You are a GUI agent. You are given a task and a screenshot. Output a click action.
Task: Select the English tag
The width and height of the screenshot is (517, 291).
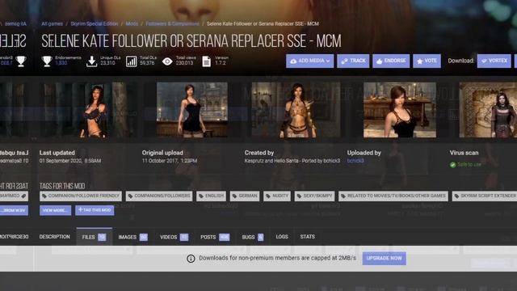click(212, 196)
